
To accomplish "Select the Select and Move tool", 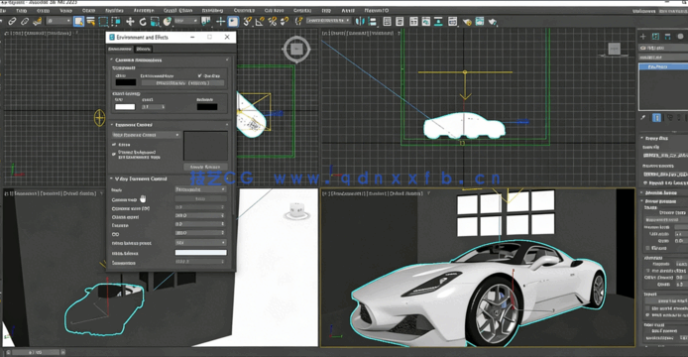I will tap(130, 21).
